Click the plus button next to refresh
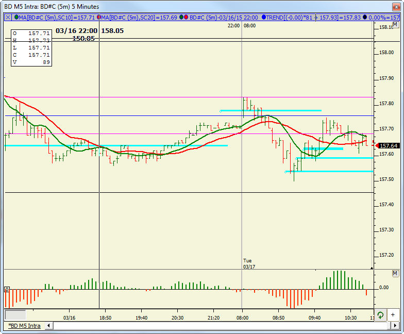404x334 pixels. [x=393, y=314]
